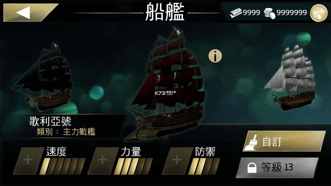Select the white-sailed ship on the right
Screen dimensions: 331x186
coord(291,77)
